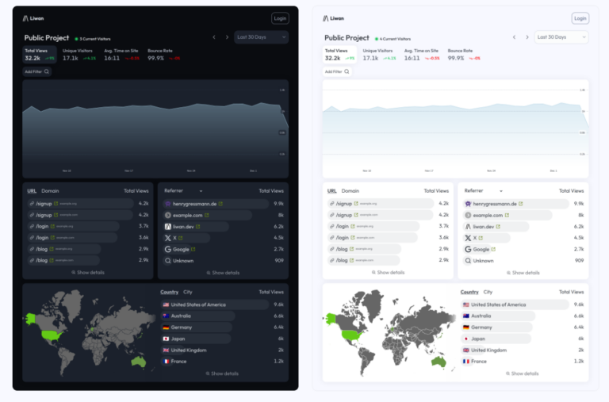Click the Liwan logo in the light dashboard
The width and height of the screenshot is (609, 402).
pos(333,18)
